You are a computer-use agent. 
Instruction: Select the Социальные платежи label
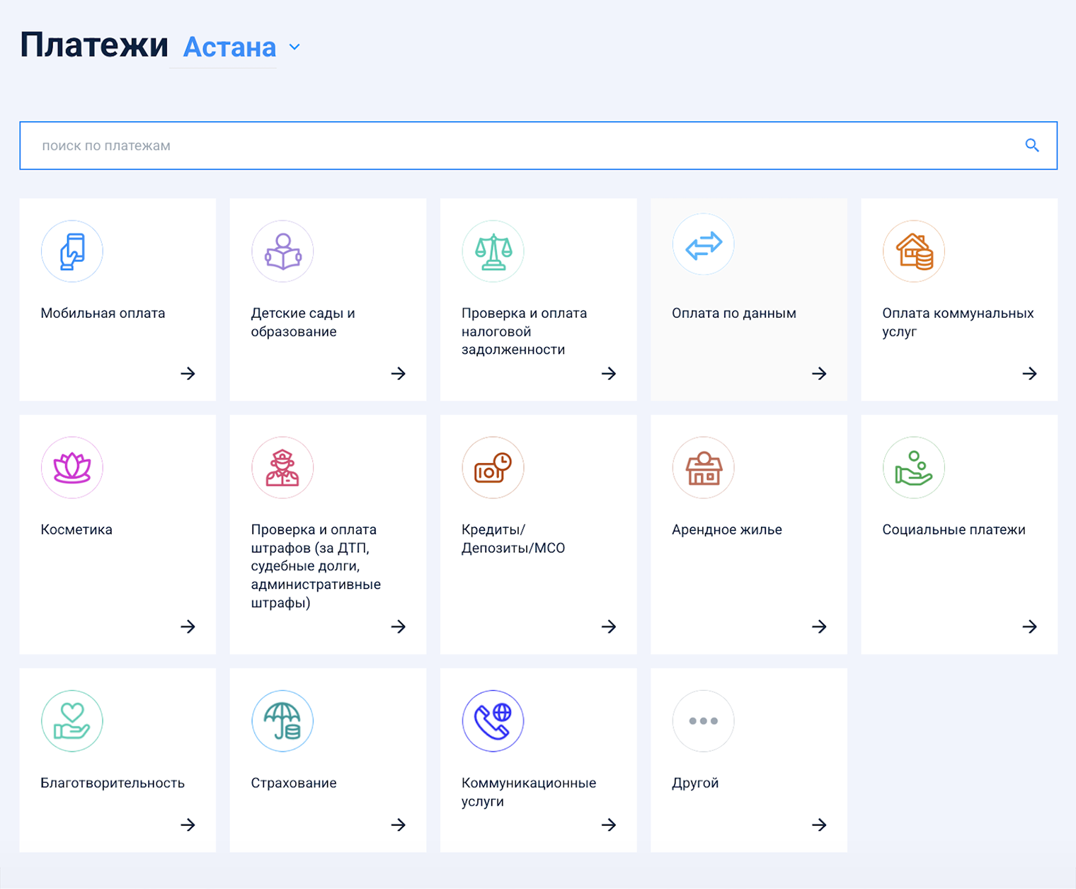(954, 529)
